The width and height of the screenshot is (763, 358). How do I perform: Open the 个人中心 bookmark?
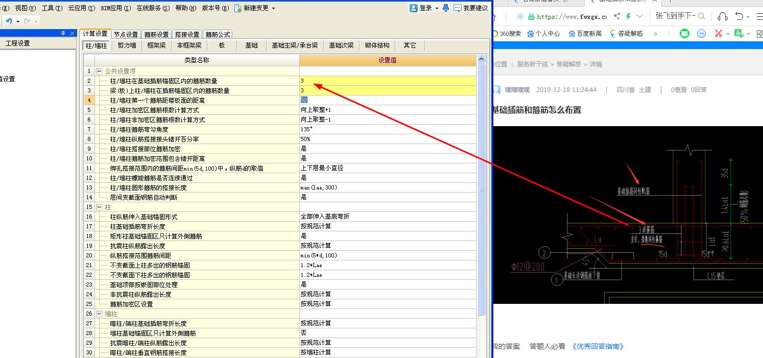[543, 34]
